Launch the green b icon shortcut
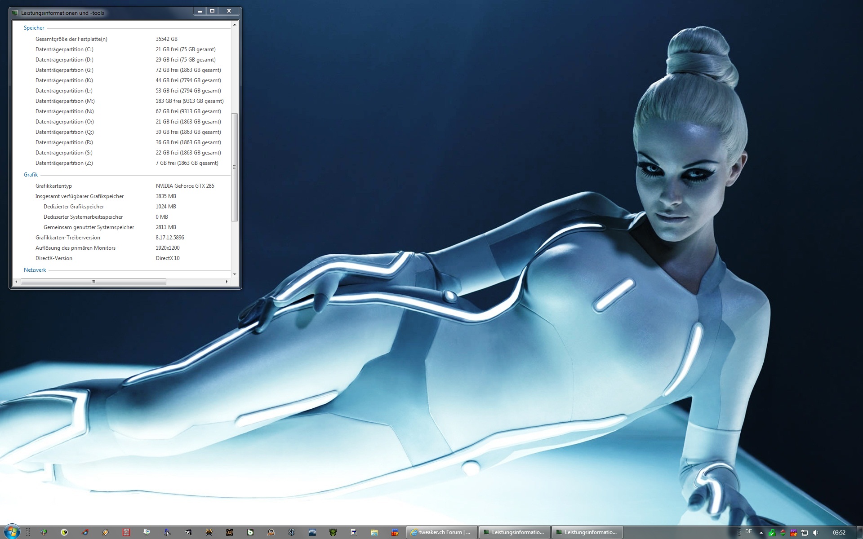Screen dimensions: 863x539 [x=250, y=532]
